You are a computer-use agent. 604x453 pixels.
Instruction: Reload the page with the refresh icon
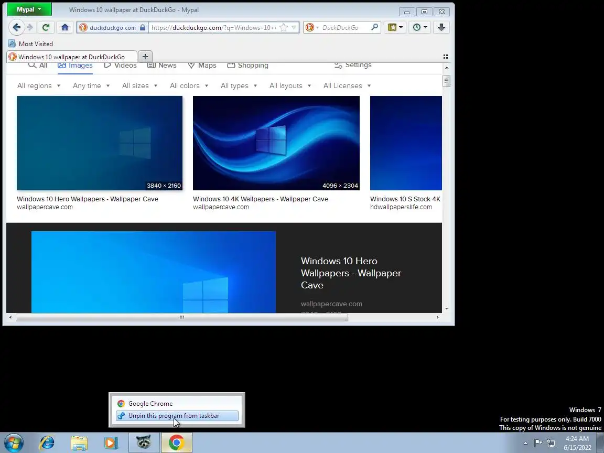click(46, 27)
